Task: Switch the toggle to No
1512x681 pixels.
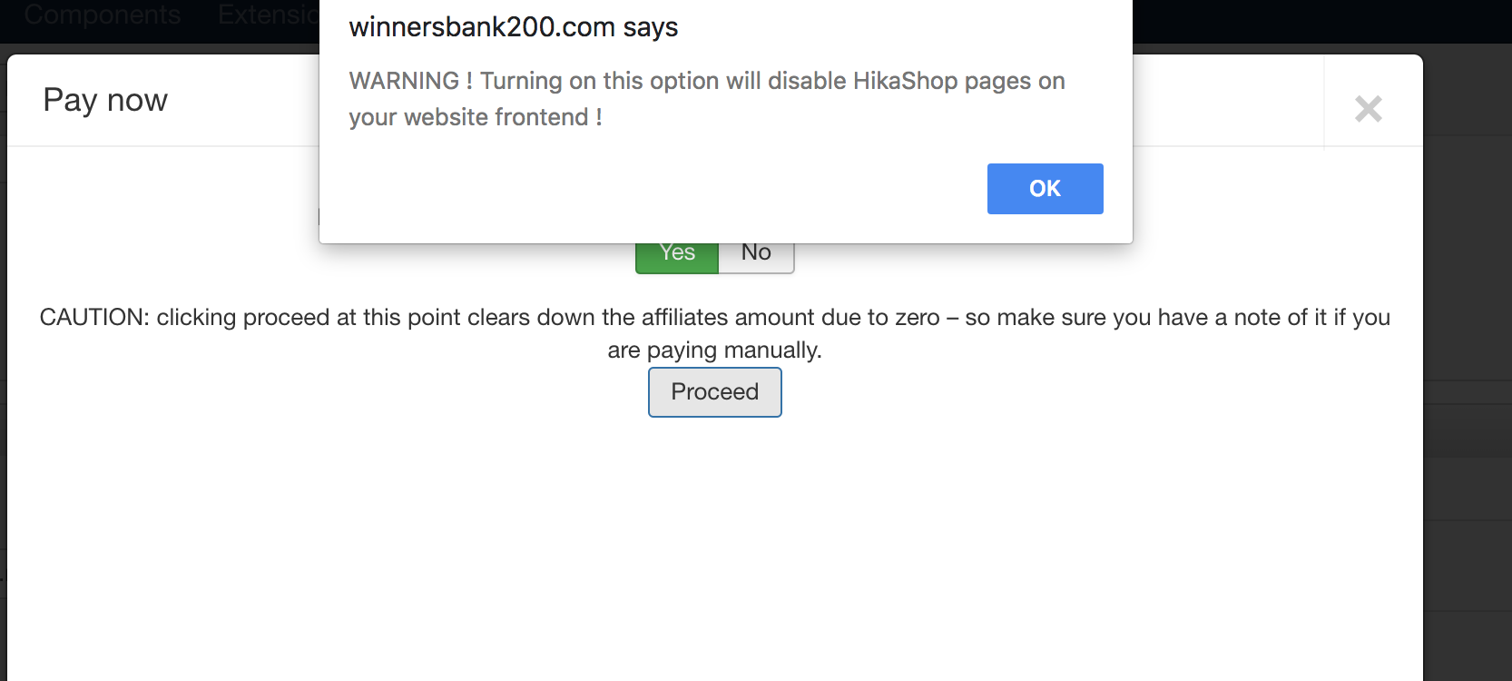Action: pos(756,256)
